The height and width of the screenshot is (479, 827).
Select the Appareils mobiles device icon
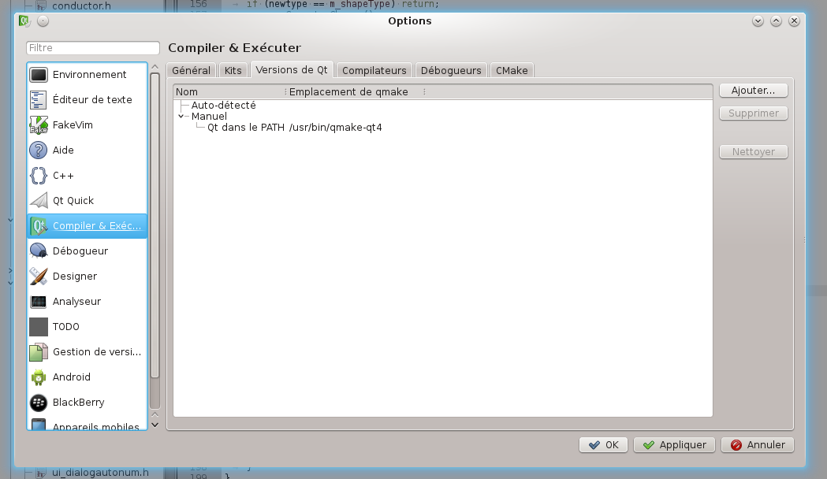[x=39, y=424]
